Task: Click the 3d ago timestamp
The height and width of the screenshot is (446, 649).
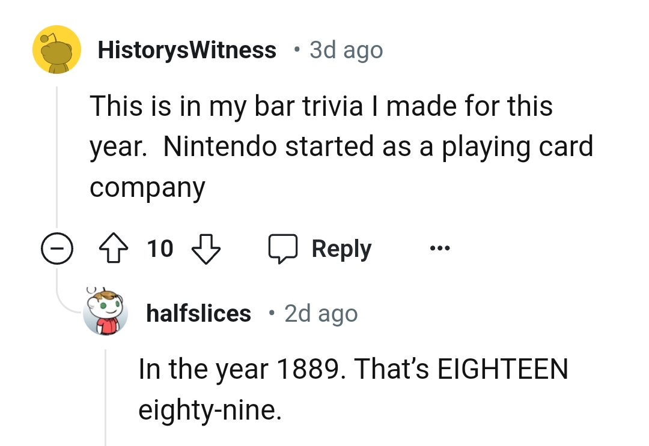Action: click(x=346, y=50)
